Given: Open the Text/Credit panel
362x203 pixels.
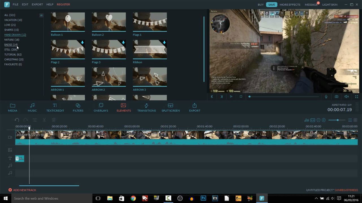Looking at the screenshot, I should click(x=55, y=107).
